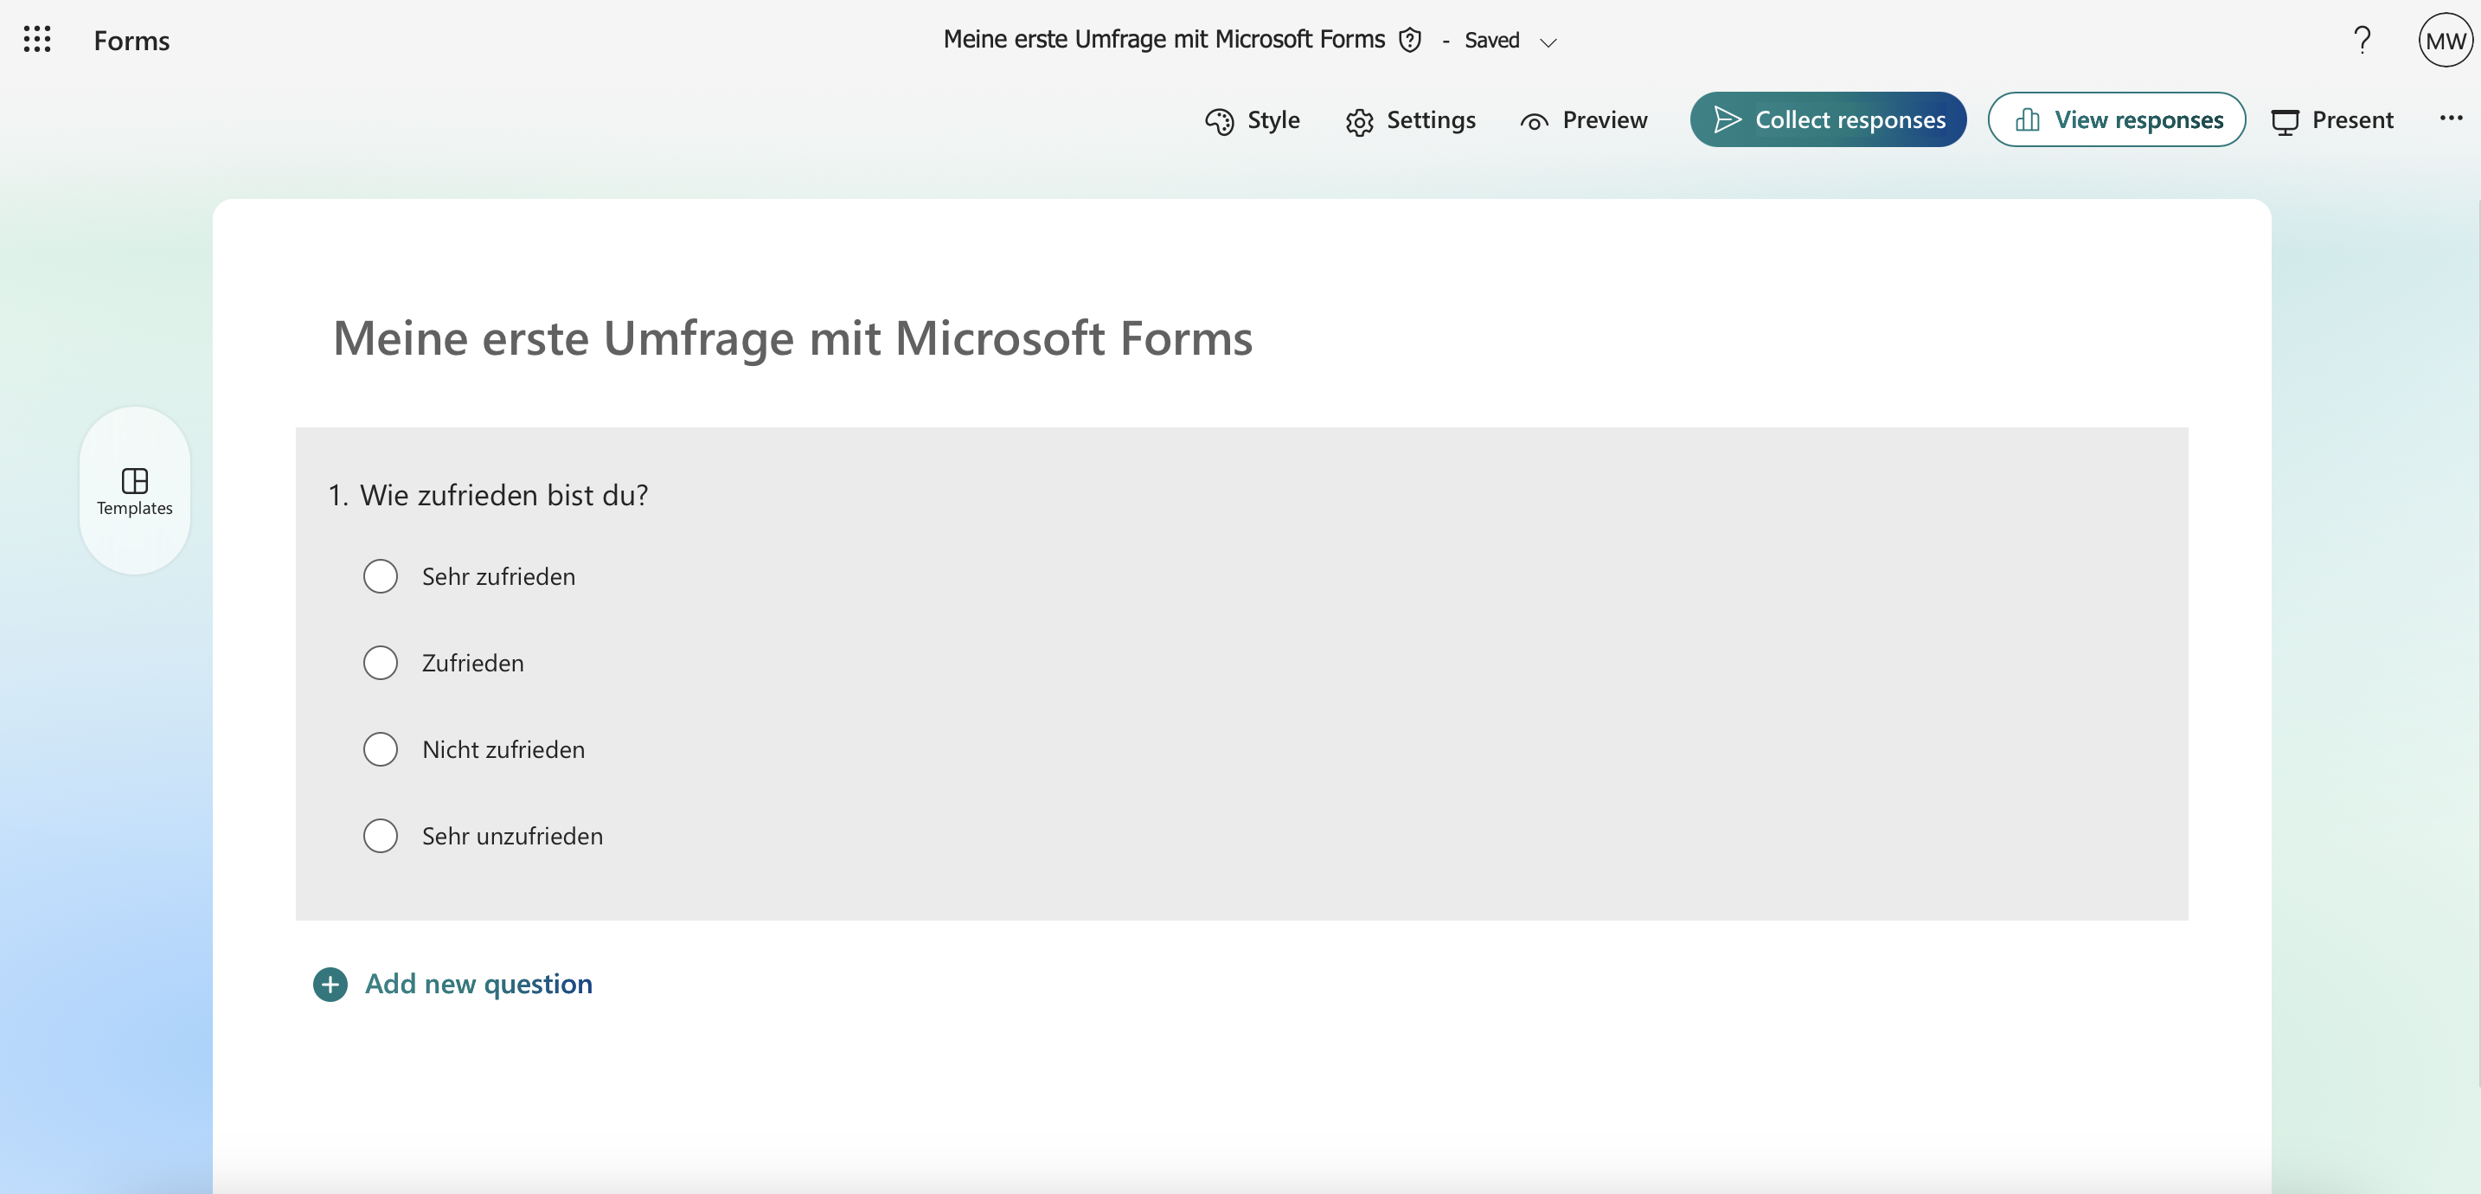Image resolution: width=2481 pixels, height=1194 pixels.
Task: Open the Templates panel
Action: pyautogui.click(x=135, y=491)
